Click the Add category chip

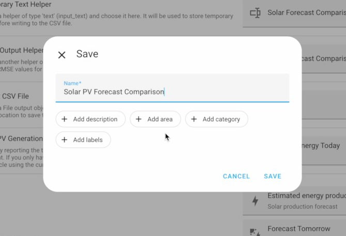coord(217,119)
